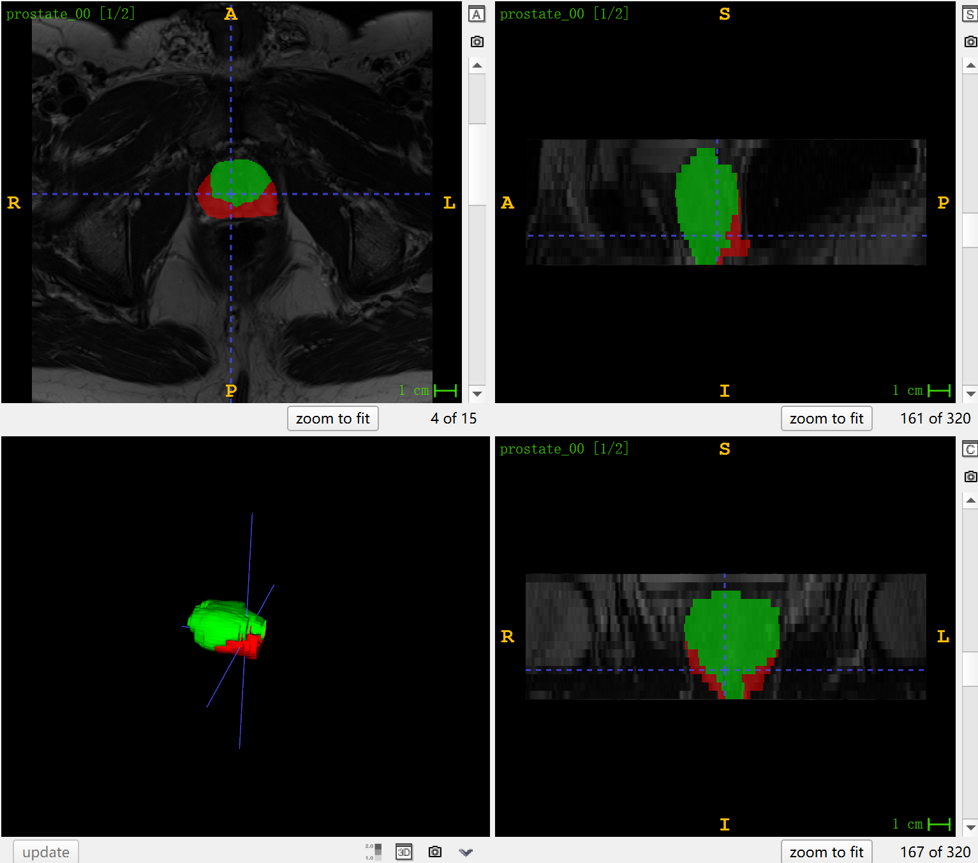Capture a screenshot of the axial view
This screenshot has height=863, width=978.
point(477,41)
